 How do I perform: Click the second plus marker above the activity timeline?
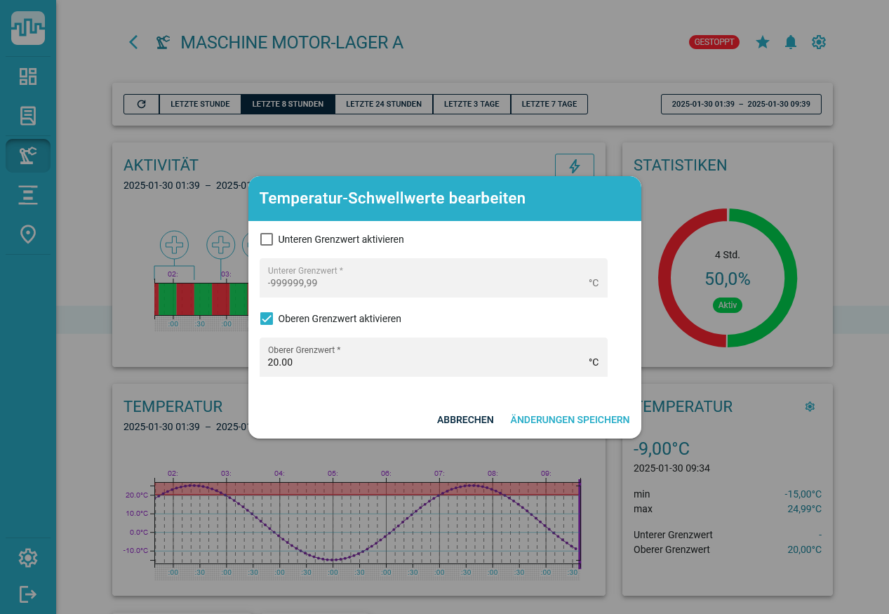[x=221, y=245]
